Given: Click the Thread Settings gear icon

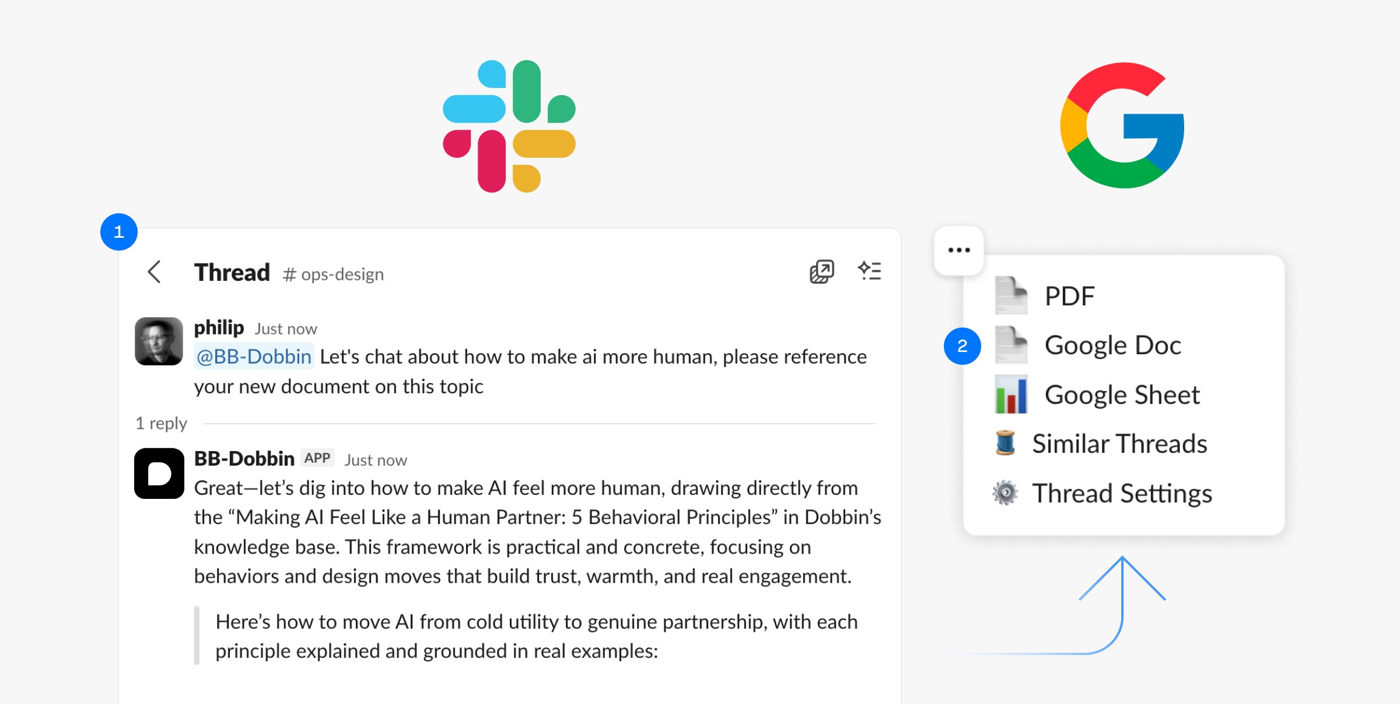Looking at the screenshot, I should coord(1005,493).
